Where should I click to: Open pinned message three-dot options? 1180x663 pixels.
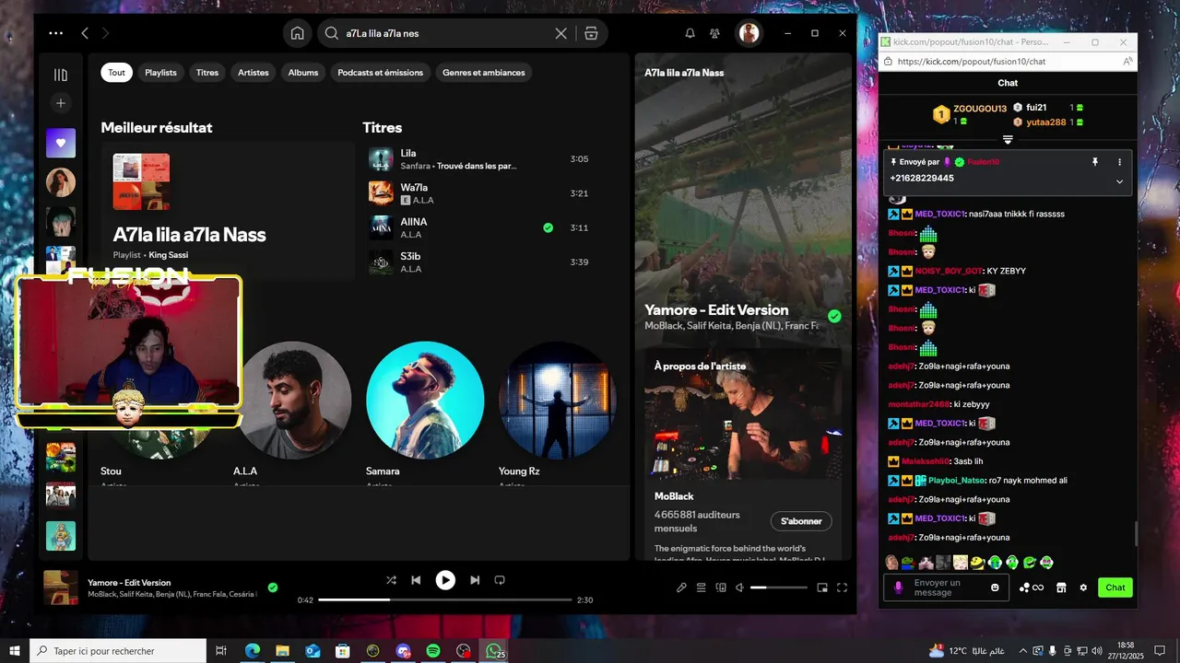(x=1120, y=162)
